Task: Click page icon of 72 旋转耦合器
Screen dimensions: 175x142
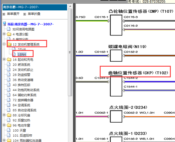Action: (x=9, y=100)
